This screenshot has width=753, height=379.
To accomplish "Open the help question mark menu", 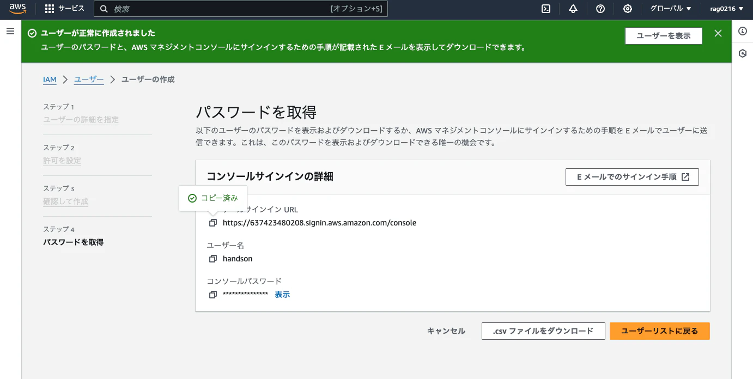I will click(600, 9).
